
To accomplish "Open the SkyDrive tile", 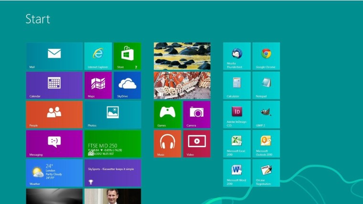I will point(128,85).
